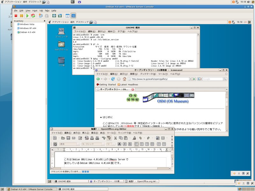Select Debian 4.0 x64 in Inventory
This screenshot has width=255, height=191.
26,32
